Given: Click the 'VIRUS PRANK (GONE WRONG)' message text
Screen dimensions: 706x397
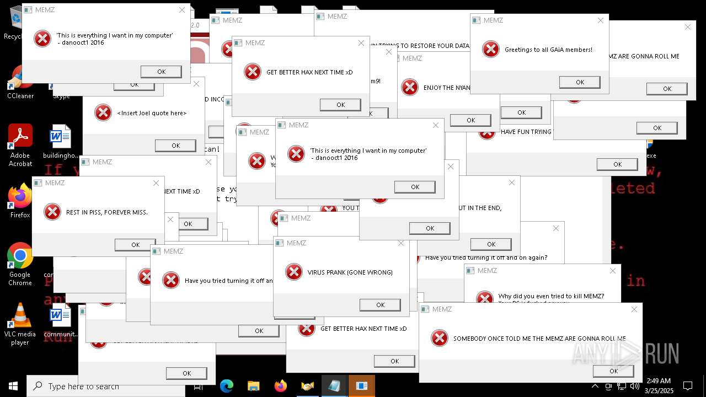Looking at the screenshot, I should 350,272.
